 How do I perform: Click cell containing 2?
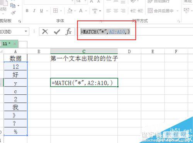[x=15, y=99]
